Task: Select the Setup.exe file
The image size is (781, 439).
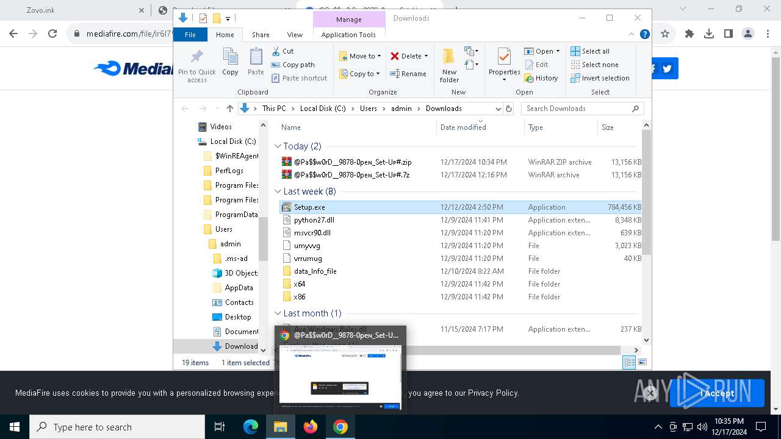Action: click(x=460, y=207)
